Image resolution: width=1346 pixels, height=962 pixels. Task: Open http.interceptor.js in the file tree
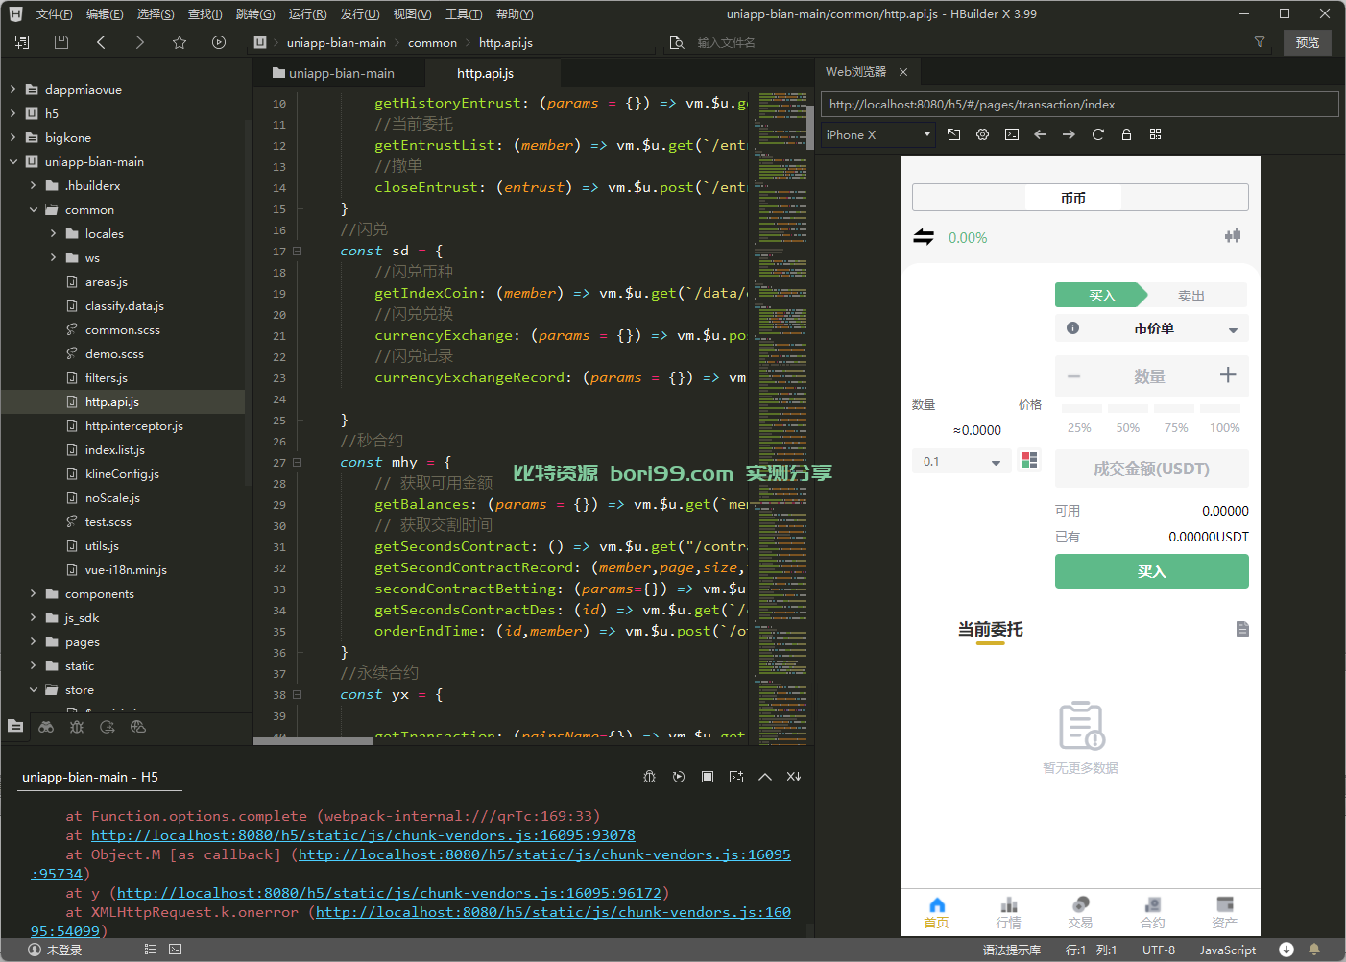pos(133,425)
